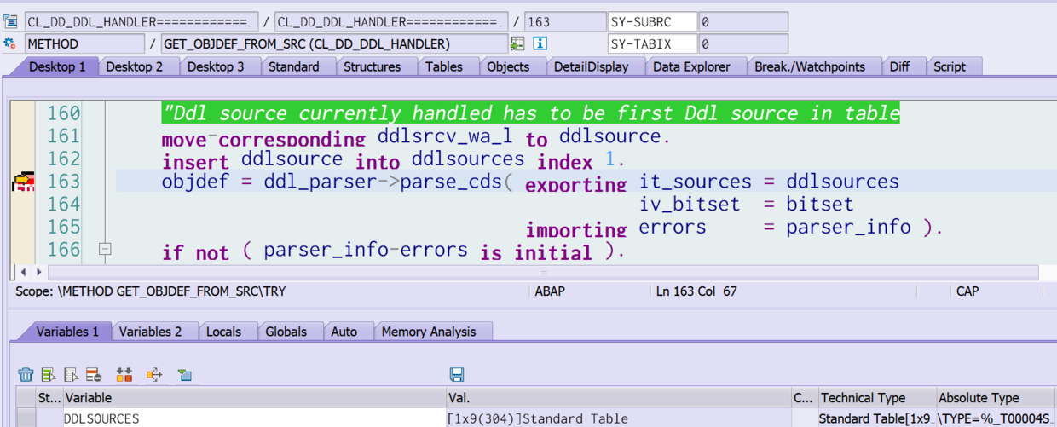
Task: Click the trash can delete icon in variables toolbar
Action: coord(26,374)
